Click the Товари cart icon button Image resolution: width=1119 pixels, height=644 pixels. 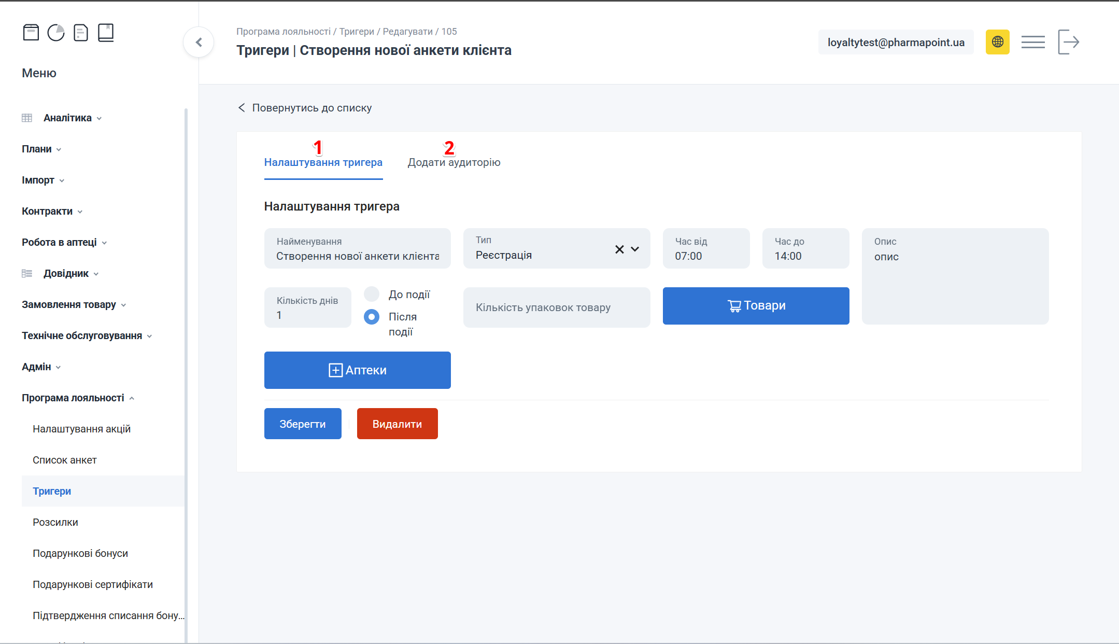[755, 306]
